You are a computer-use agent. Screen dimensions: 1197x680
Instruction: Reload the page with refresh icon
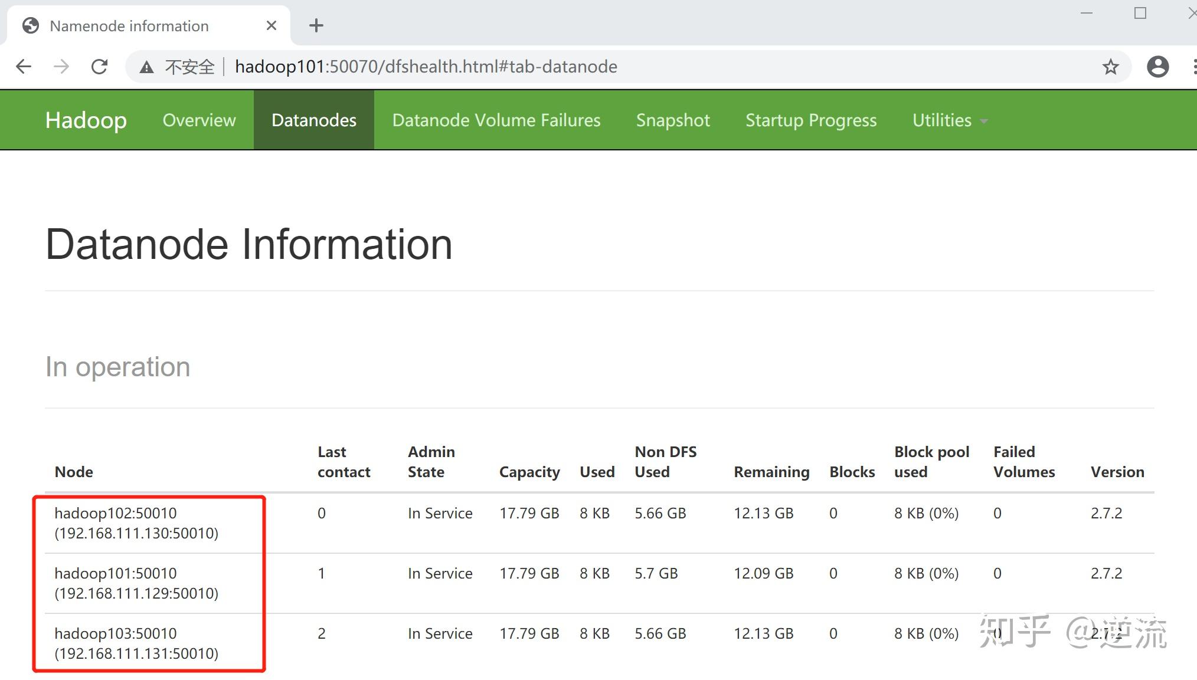[x=99, y=67]
